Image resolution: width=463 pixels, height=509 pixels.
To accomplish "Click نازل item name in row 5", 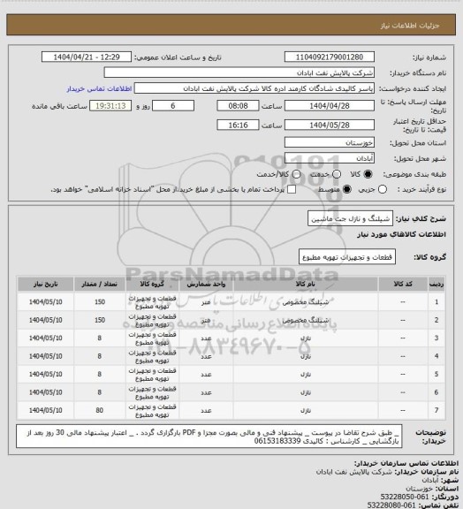I will pos(306,375).
